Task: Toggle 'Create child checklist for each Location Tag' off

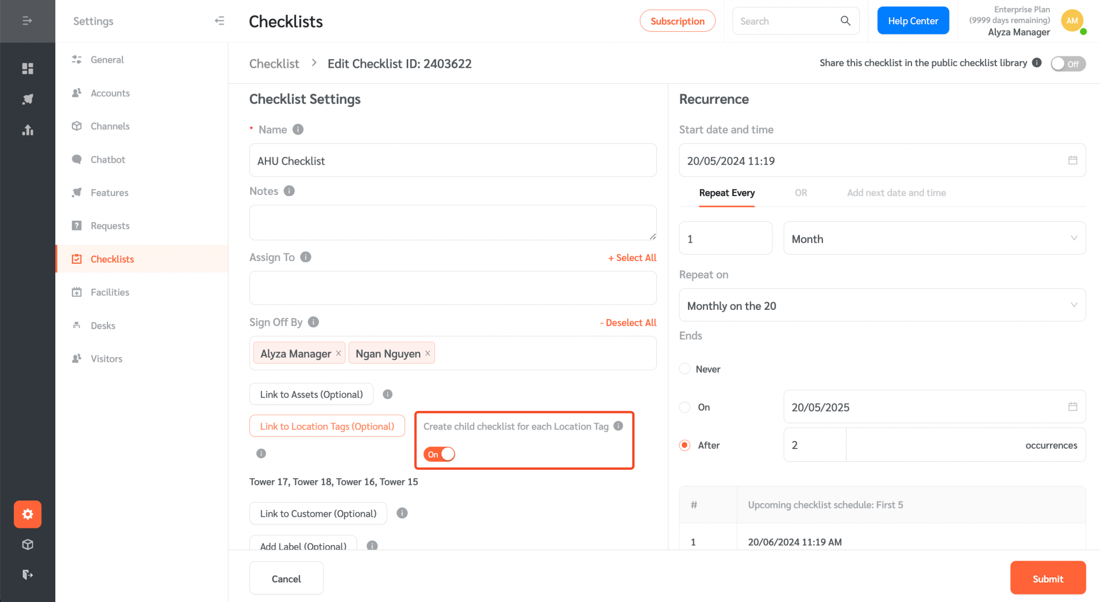Action: 439,454
